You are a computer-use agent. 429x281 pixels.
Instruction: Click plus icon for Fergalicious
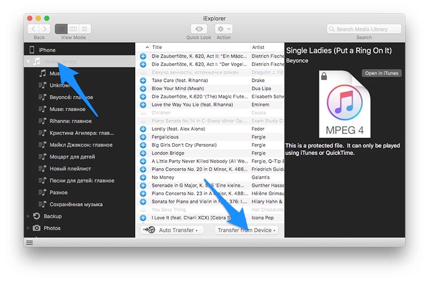pos(143,137)
